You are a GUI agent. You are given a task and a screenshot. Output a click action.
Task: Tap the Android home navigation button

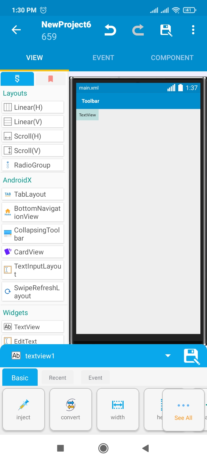[103, 448]
